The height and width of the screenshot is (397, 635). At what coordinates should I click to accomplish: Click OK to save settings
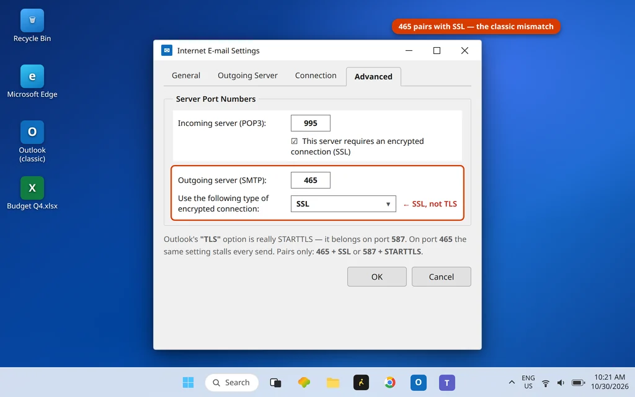[x=377, y=277]
